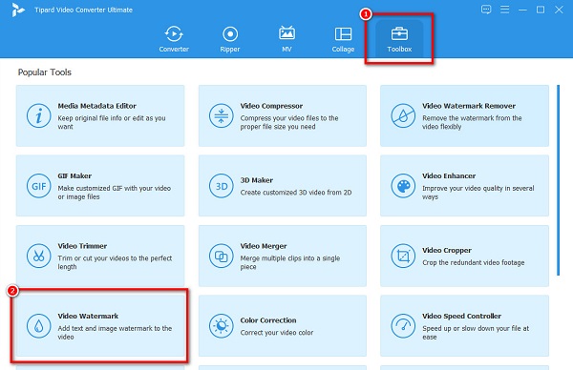Click the Color Correction sun icon
Image resolution: width=573 pixels, height=370 pixels.
click(x=222, y=326)
